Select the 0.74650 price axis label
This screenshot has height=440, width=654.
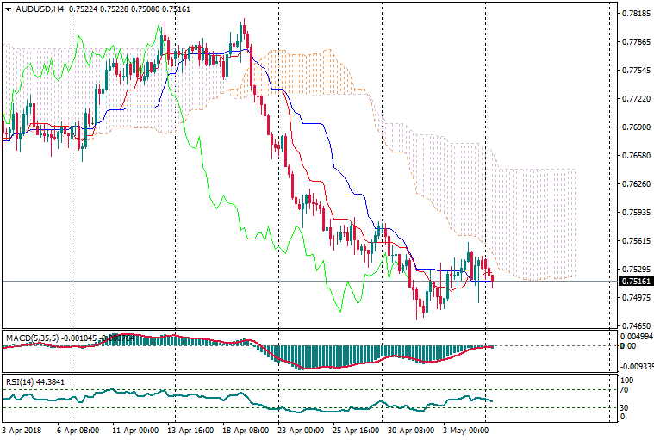[x=635, y=326]
